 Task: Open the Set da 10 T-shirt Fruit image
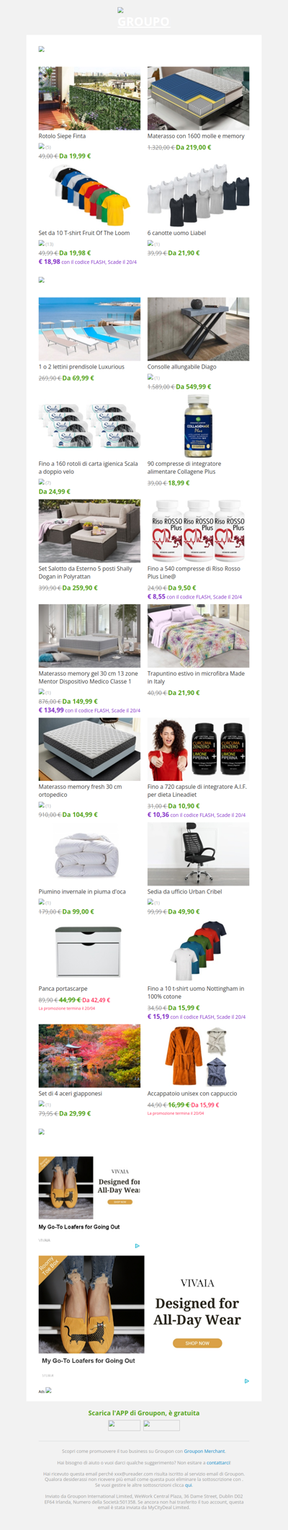click(x=89, y=195)
